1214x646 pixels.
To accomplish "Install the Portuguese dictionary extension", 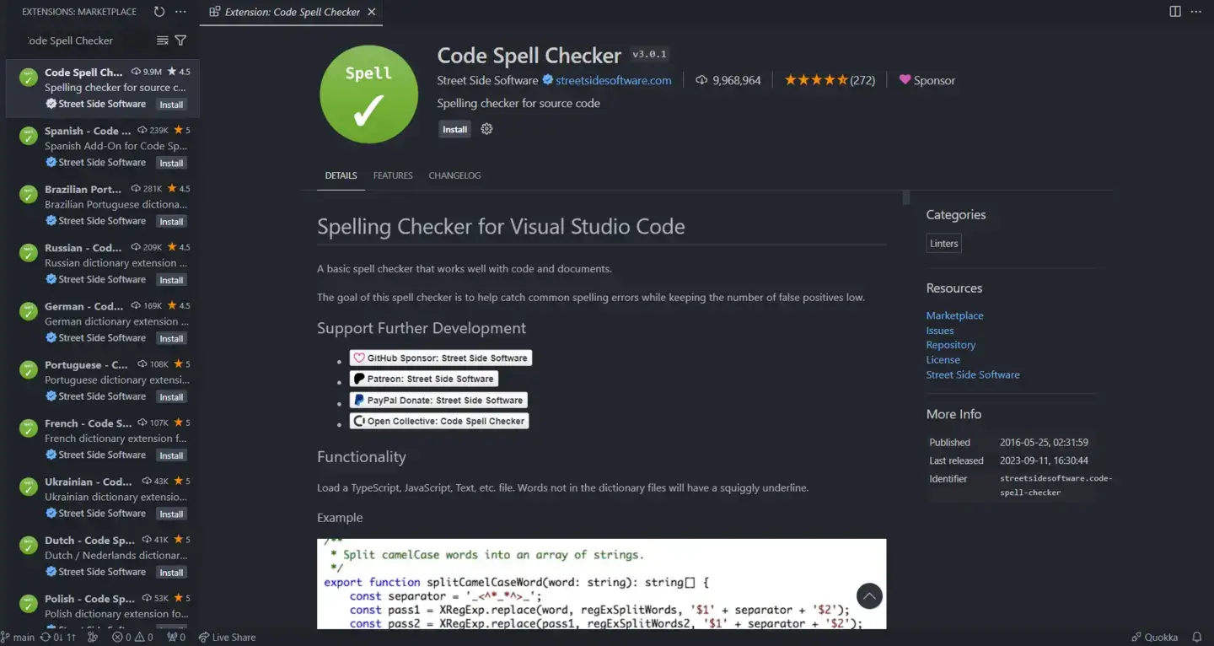I will (x=171, y=397).
